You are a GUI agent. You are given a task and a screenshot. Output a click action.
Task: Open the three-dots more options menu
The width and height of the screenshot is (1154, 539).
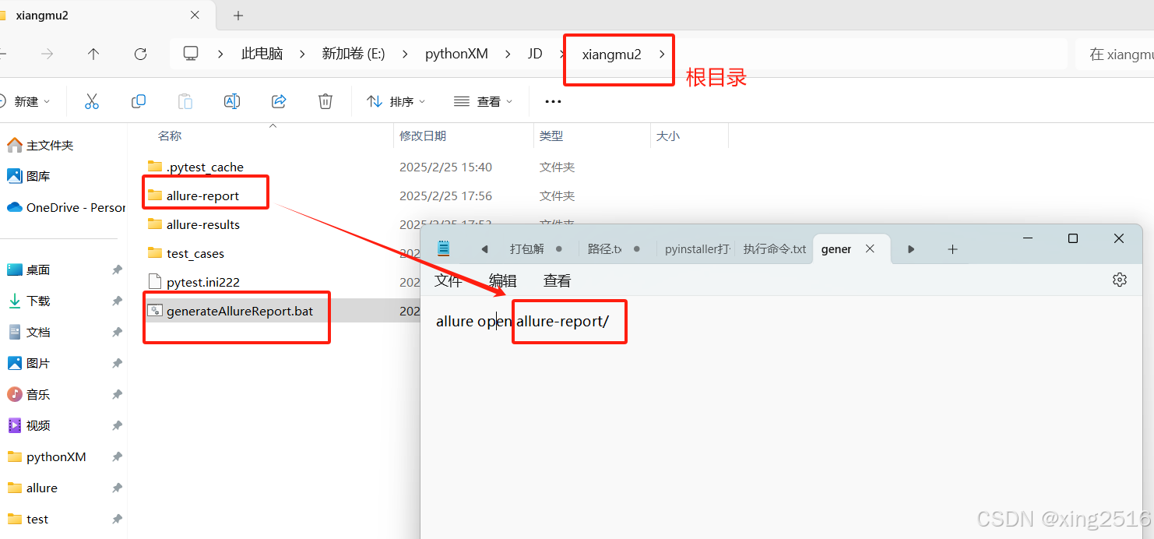point(553,101)
